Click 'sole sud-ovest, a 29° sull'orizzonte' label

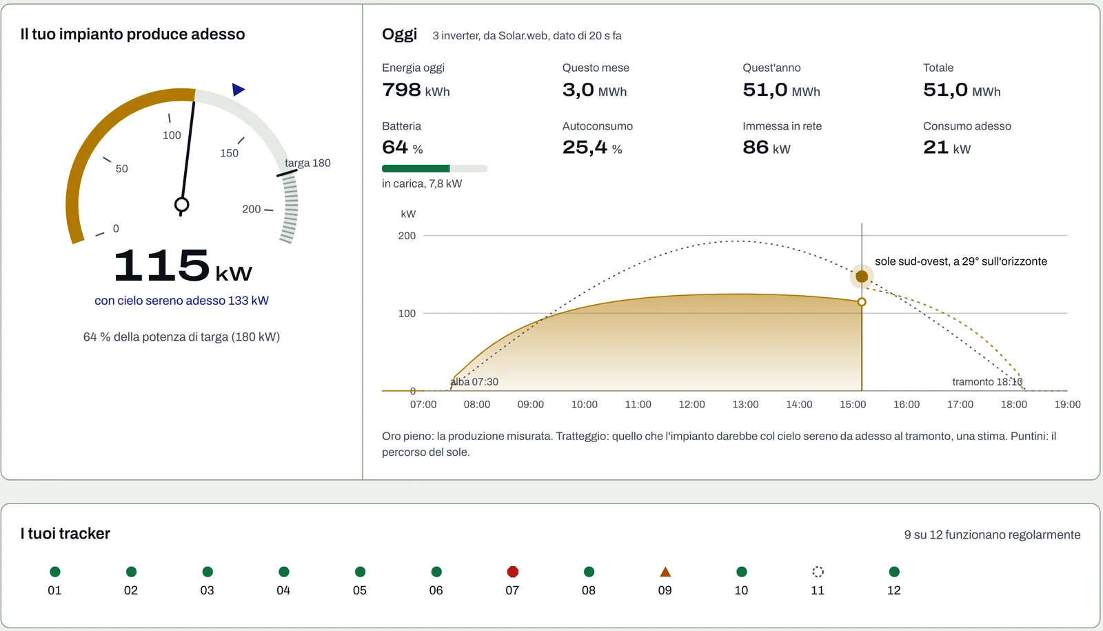(961, 261)
